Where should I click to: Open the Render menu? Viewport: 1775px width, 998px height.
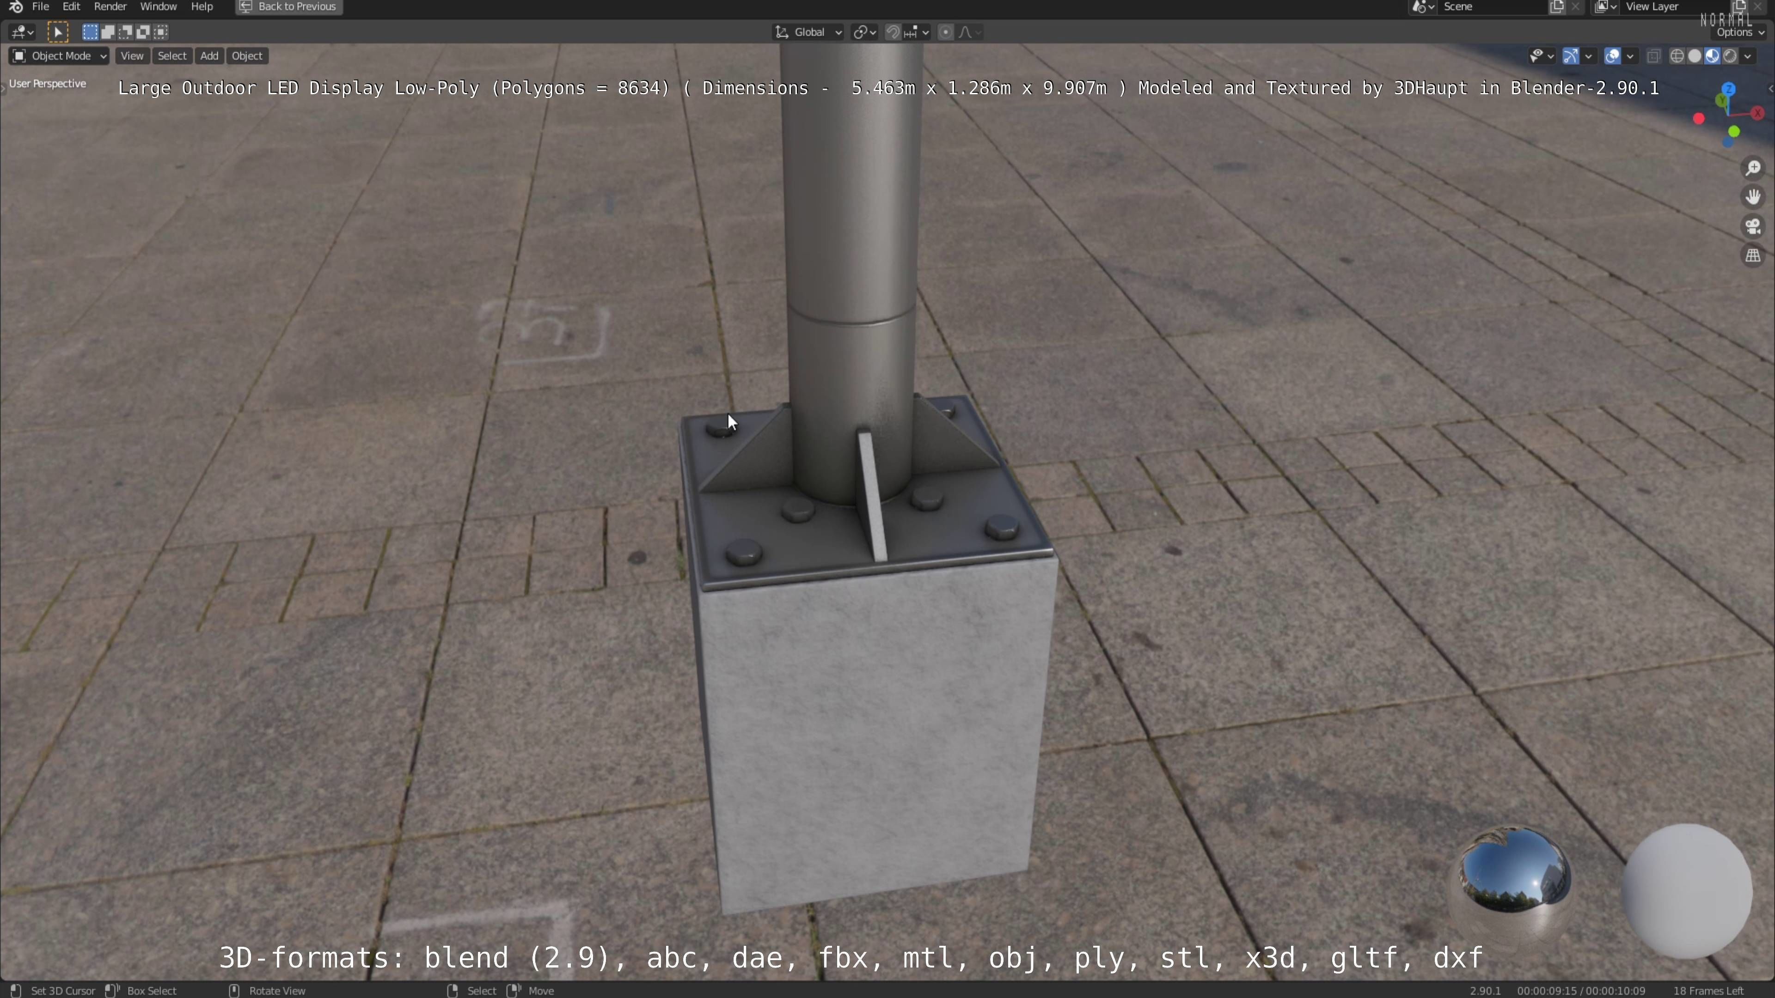tap(110, 7)
